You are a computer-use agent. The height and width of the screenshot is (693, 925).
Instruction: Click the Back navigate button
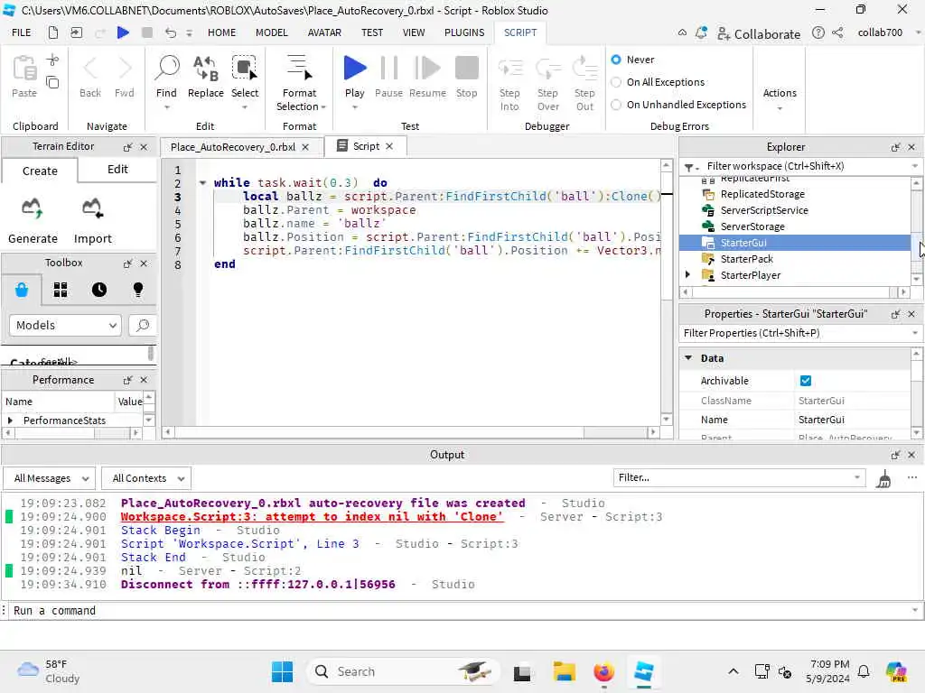click(90, 77)
